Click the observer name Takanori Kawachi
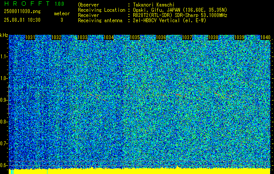Screen dimensions: 274x174 [154, 5]
